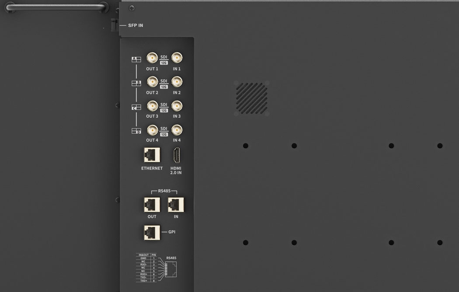Click the SFP IN slot

pos(114,25)
